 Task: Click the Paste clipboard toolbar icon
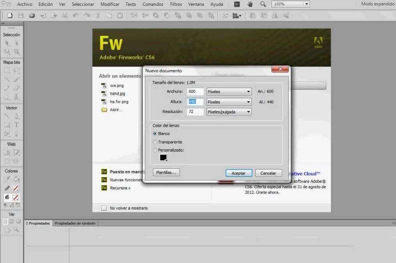[120, 16]
